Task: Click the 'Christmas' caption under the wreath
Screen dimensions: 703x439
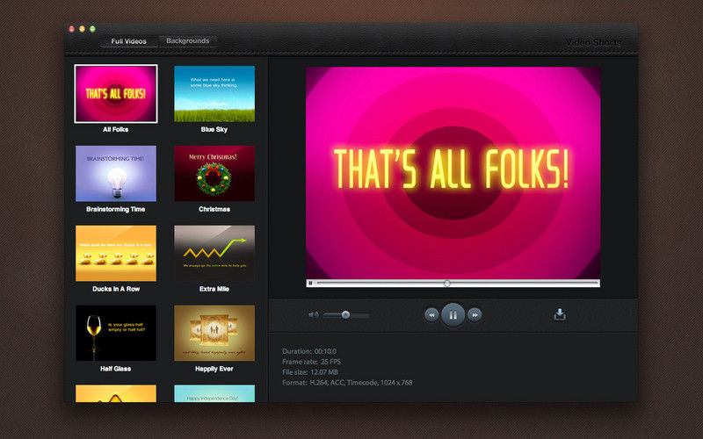Action: 214,209
